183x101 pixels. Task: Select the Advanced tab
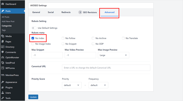pos(110,12)
